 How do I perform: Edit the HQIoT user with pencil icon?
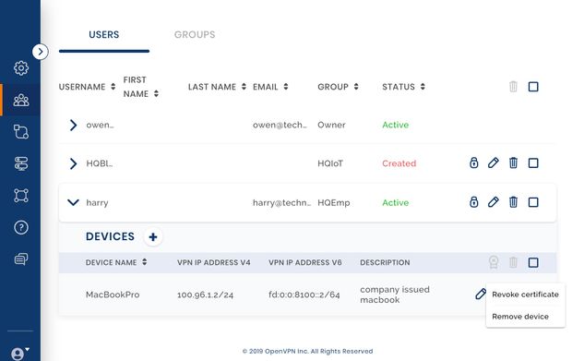494,162
